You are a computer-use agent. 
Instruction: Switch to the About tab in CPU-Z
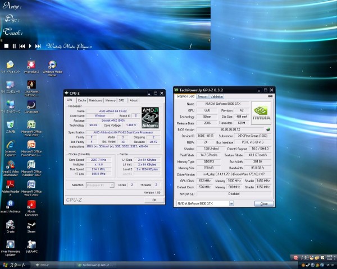[x=134, y=100]
